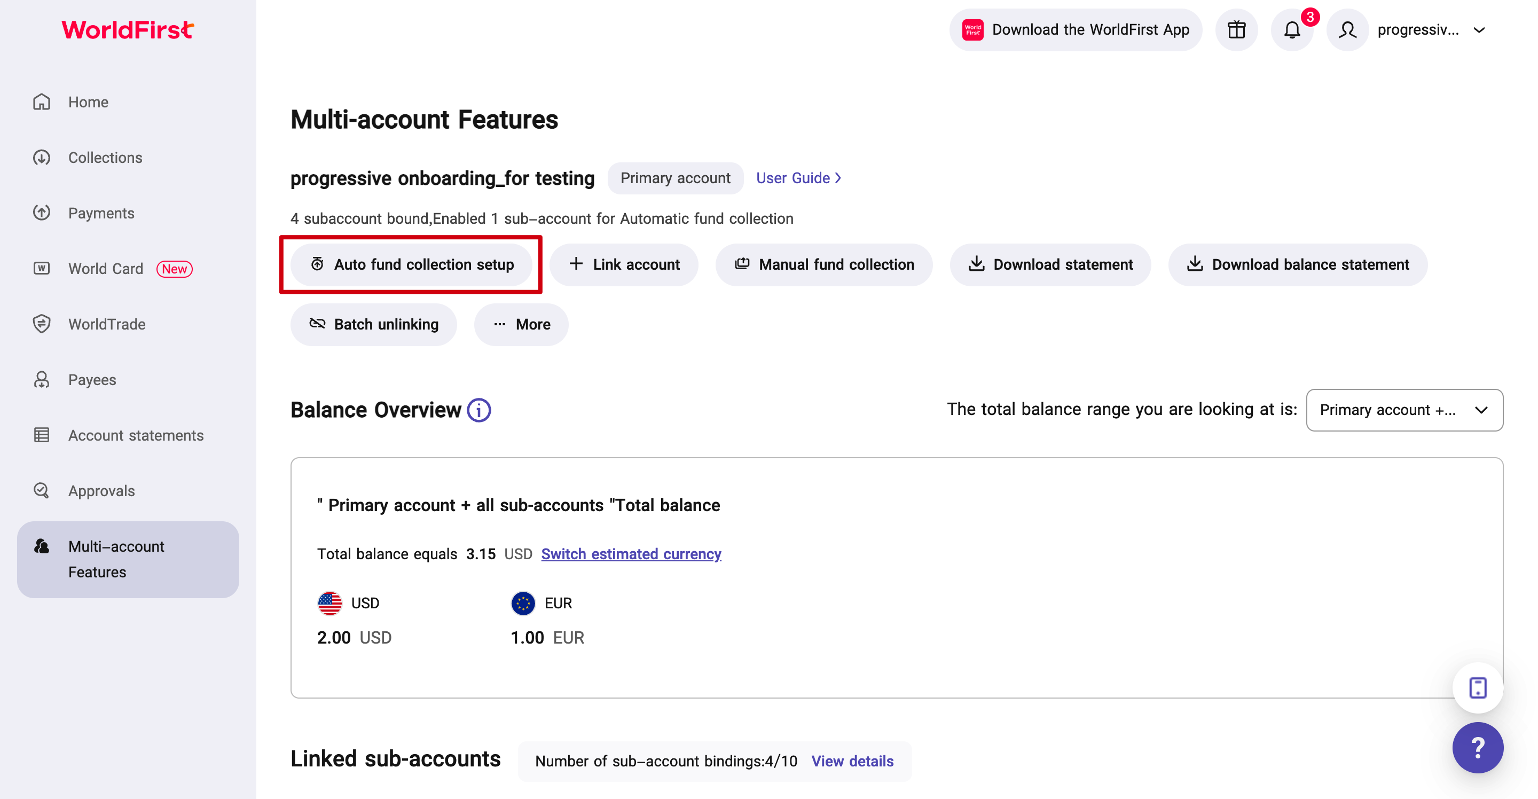
Task: Click the Link account button
Action: click(624, 264)
